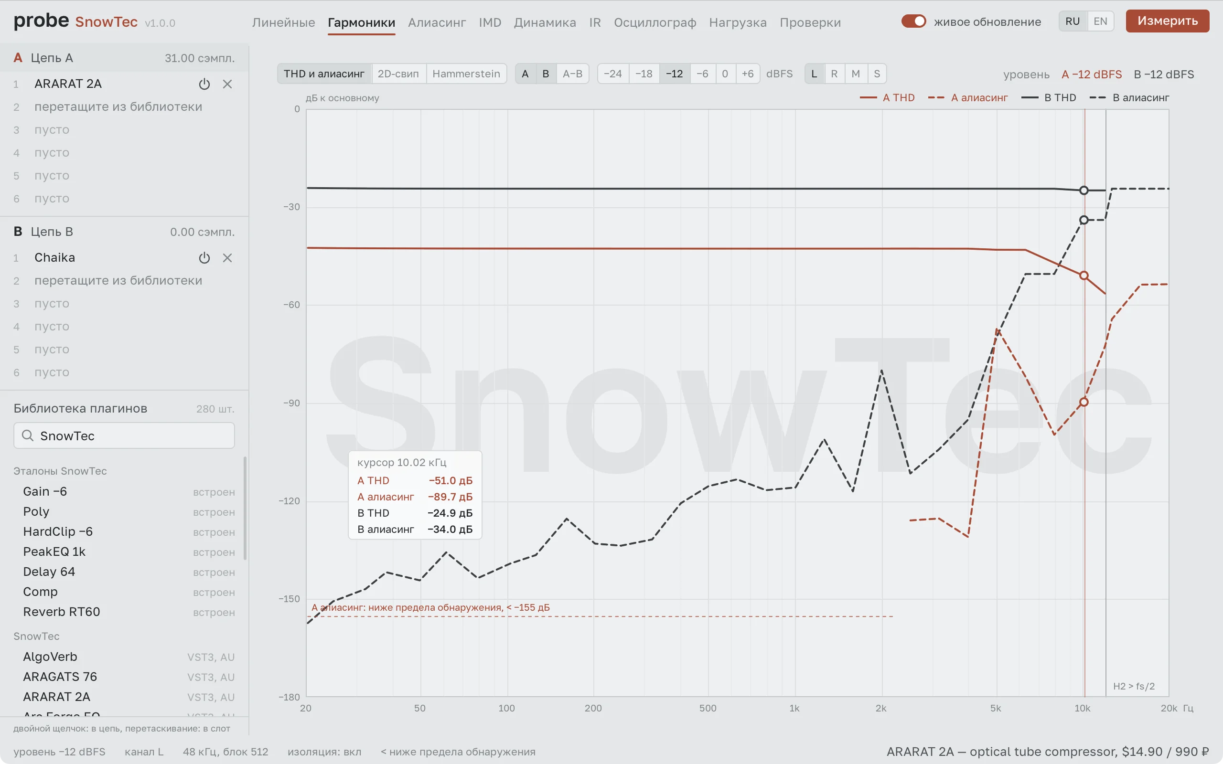
Task: Switch to the IMD tab
Action: click(x=490, y=23)
